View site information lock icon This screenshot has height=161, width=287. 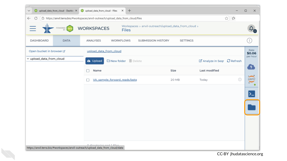[x=43, y=18]
